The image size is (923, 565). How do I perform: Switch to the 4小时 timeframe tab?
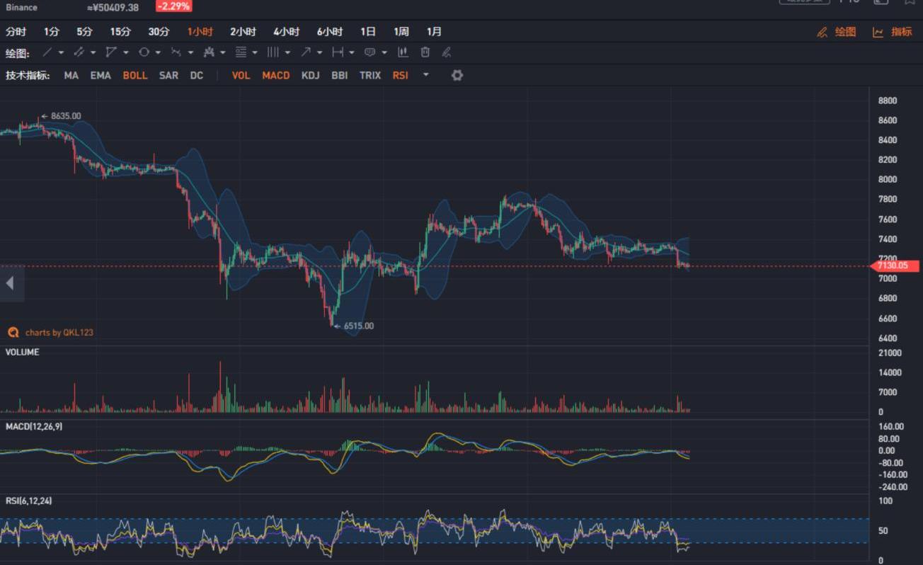click(286, 32)
